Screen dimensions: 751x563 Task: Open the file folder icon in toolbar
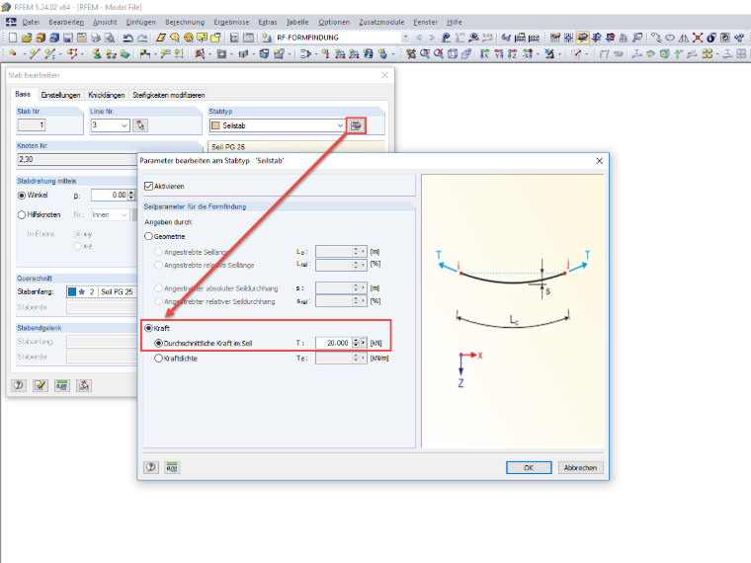[27, 38]
